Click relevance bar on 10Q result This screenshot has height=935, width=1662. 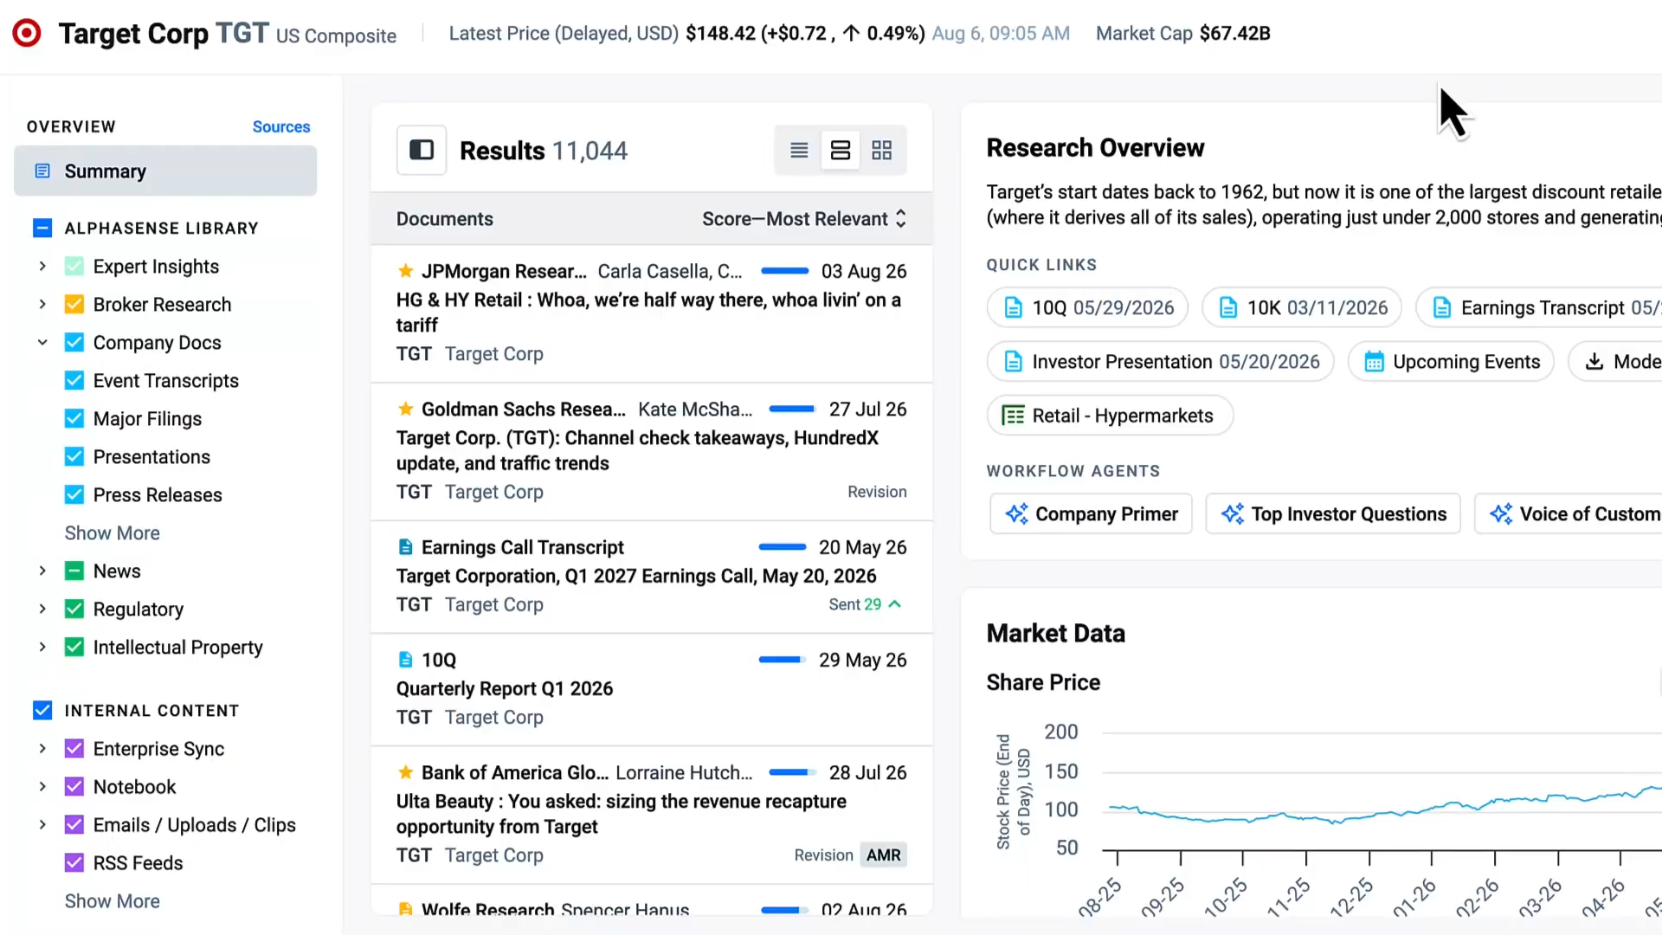point(783,660)
